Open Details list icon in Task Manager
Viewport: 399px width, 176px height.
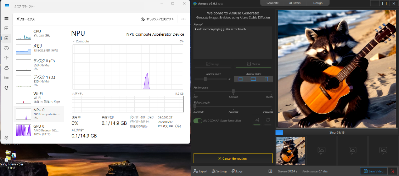coord(6,78)
